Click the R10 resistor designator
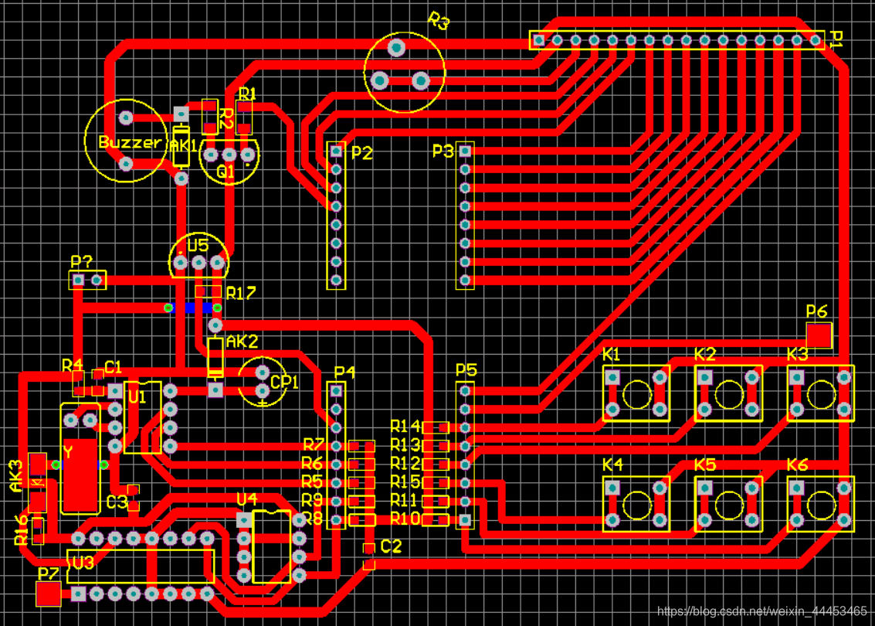 pos(405,519)
